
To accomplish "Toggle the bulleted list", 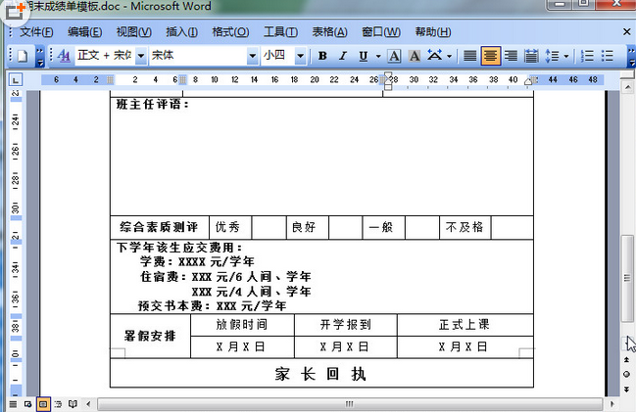I will coord(608,56).
